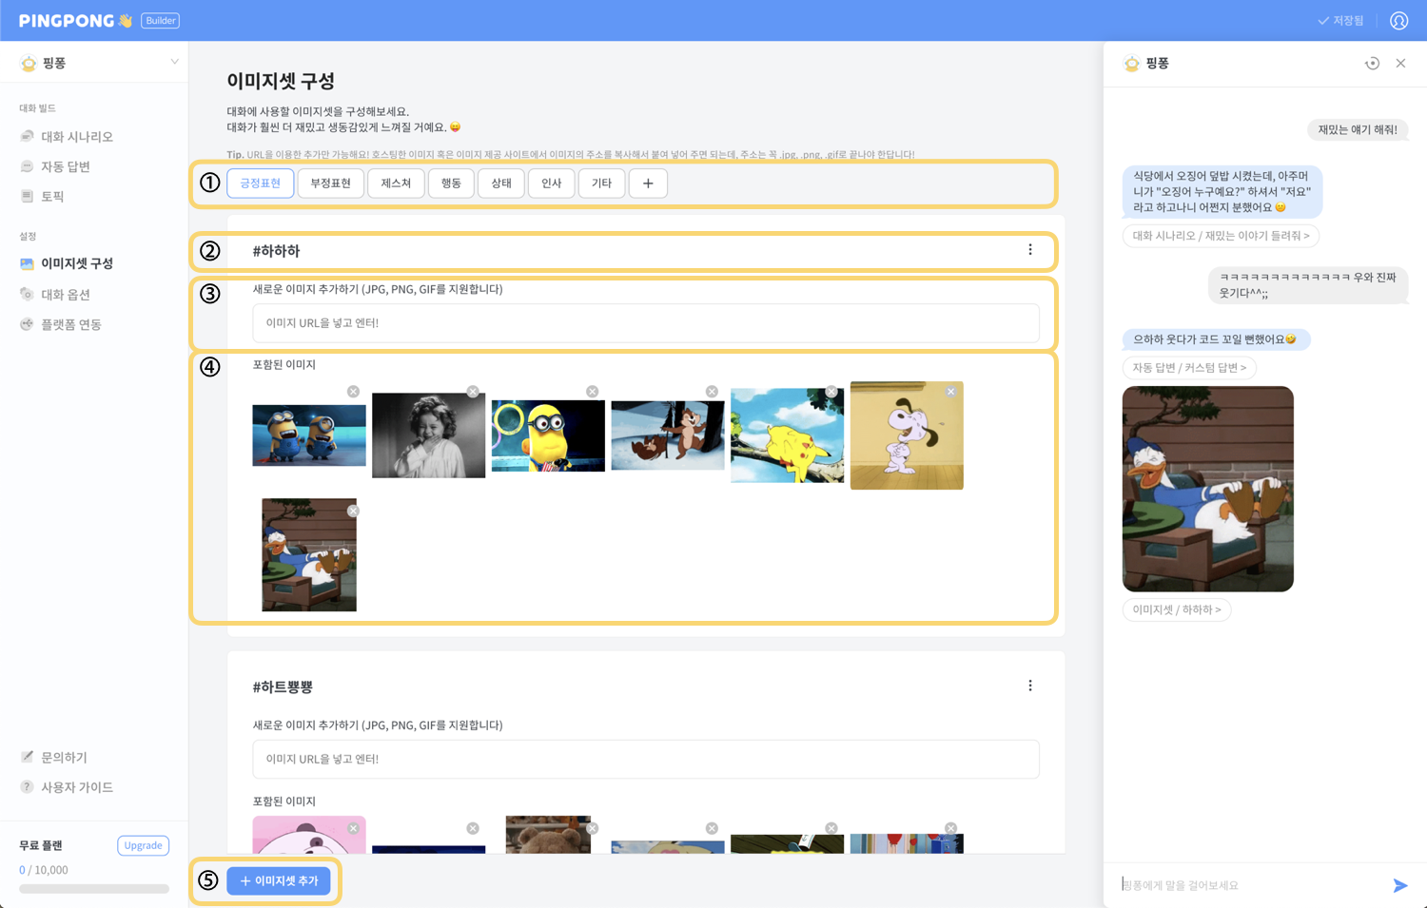The height and width of the screenshot is (908, 1427).
Task: Open 토픽 in sidebar
Action: (52, 196)
